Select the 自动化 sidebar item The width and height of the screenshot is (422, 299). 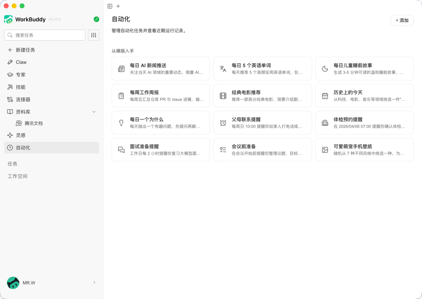(x=52, y=148)
